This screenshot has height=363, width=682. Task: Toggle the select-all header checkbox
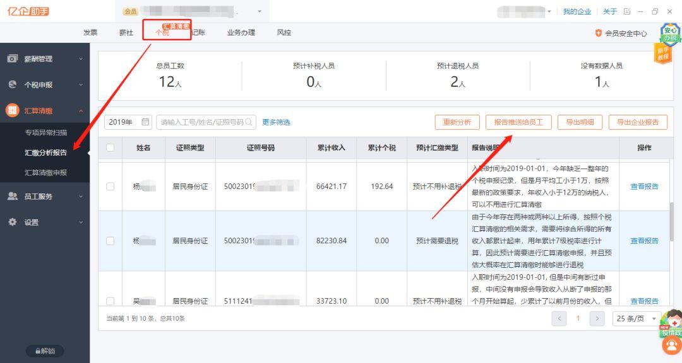(x=111, y=147)
